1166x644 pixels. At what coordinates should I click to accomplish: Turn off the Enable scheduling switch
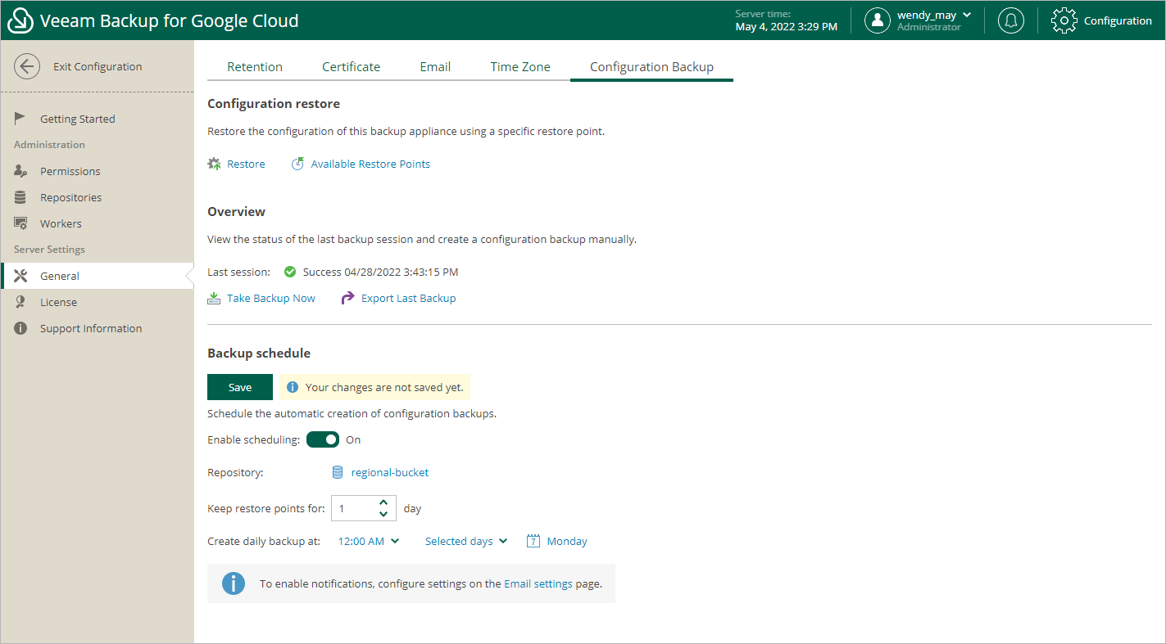(323, 439)
